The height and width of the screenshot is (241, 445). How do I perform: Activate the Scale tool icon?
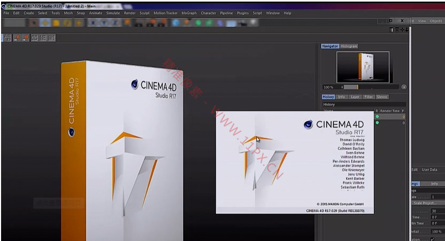(56, 23)
